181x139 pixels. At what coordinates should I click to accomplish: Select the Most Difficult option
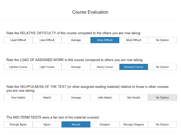[134, 40]
